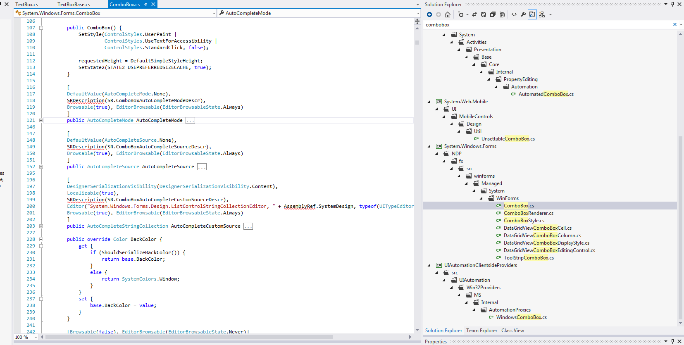This screenshot has height=345, width=684.
Task: Toggle the Show All Files button
Action: [502, 14]
